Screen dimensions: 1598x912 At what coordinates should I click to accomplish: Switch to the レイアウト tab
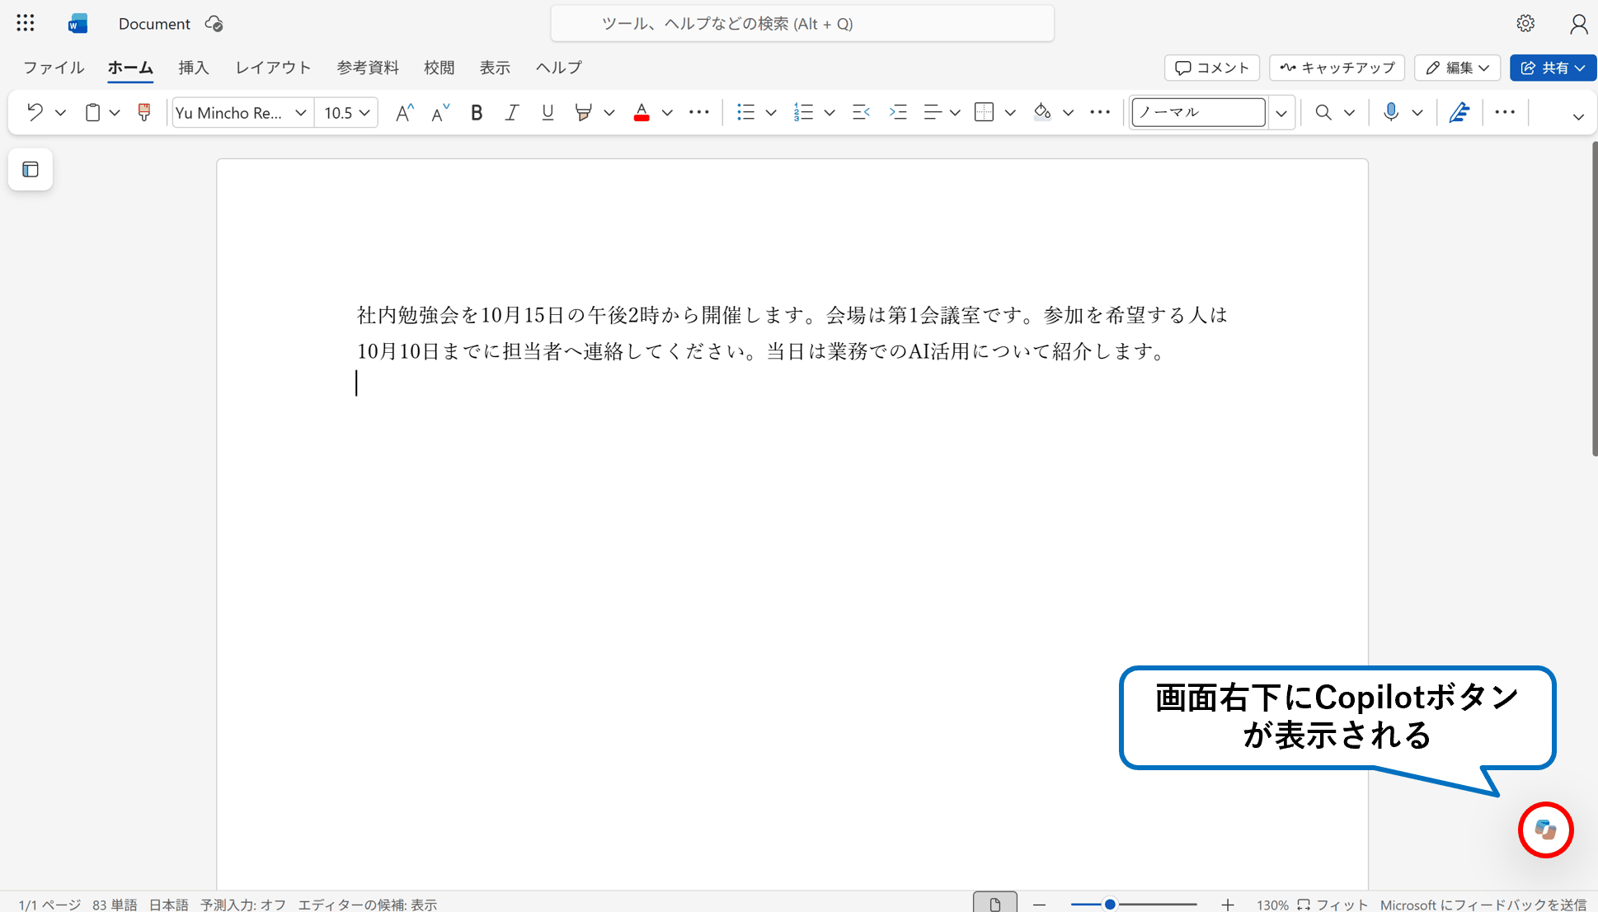pyautogui.click(x=273, y=68)
